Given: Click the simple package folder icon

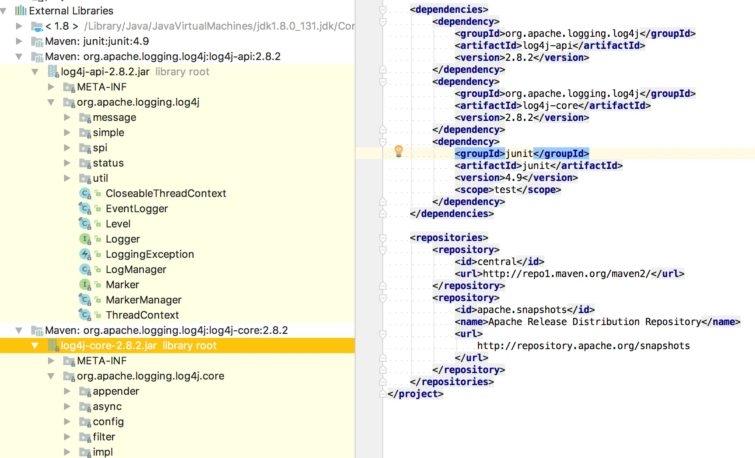Looking at the screenshot, I should coord(85,133).
